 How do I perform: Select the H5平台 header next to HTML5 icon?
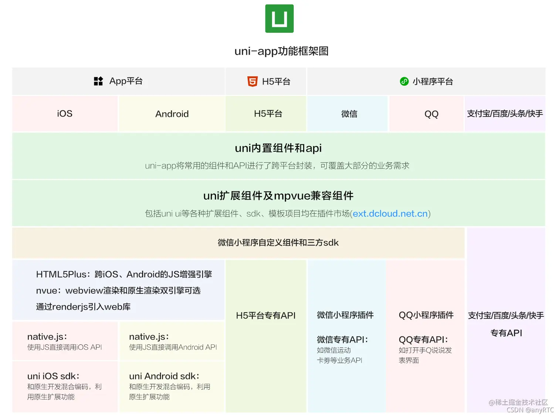[x=276, y=82]
